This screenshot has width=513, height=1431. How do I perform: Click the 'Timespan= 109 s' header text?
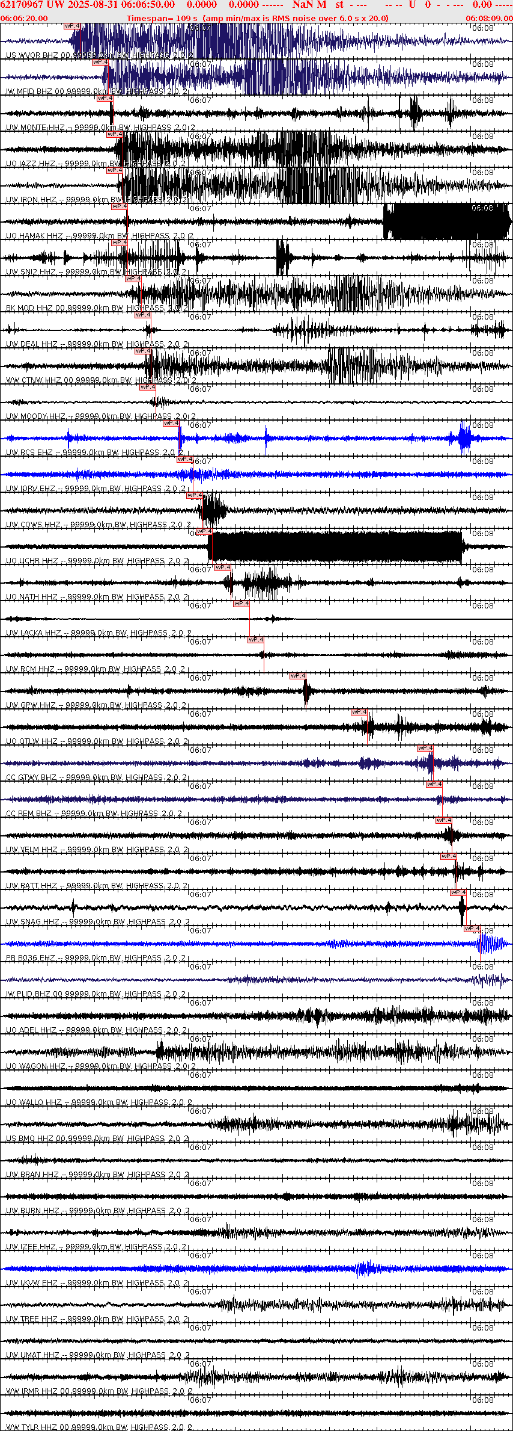pos(162,18)
